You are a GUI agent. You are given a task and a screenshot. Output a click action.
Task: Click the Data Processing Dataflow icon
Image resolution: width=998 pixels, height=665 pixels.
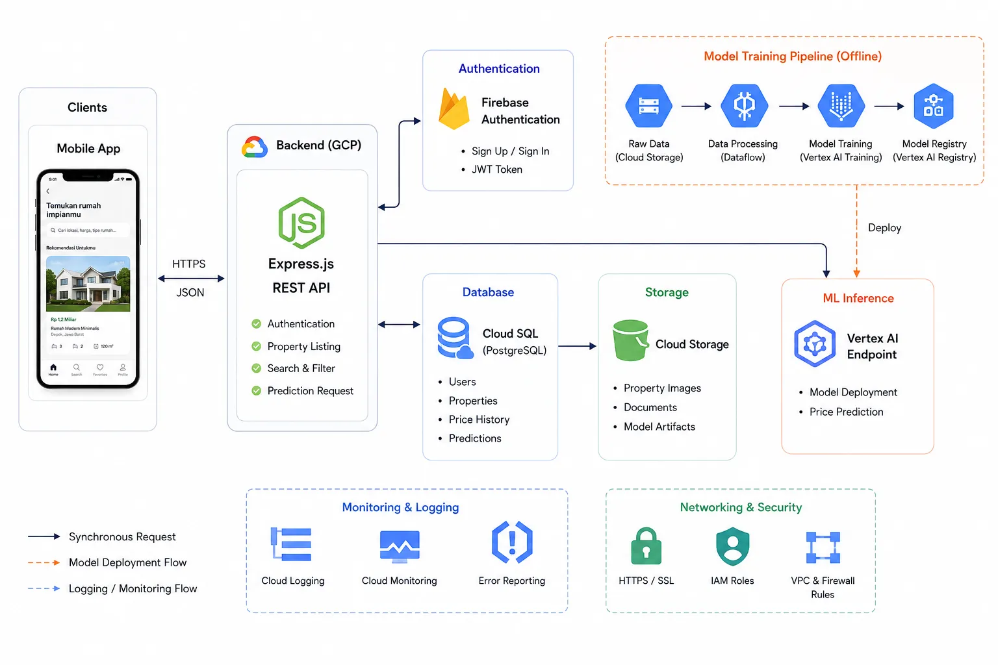745,106
